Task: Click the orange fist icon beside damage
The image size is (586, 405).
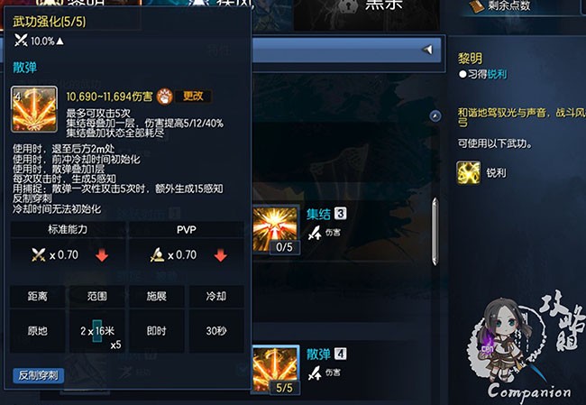Action: tap(164, 97)
